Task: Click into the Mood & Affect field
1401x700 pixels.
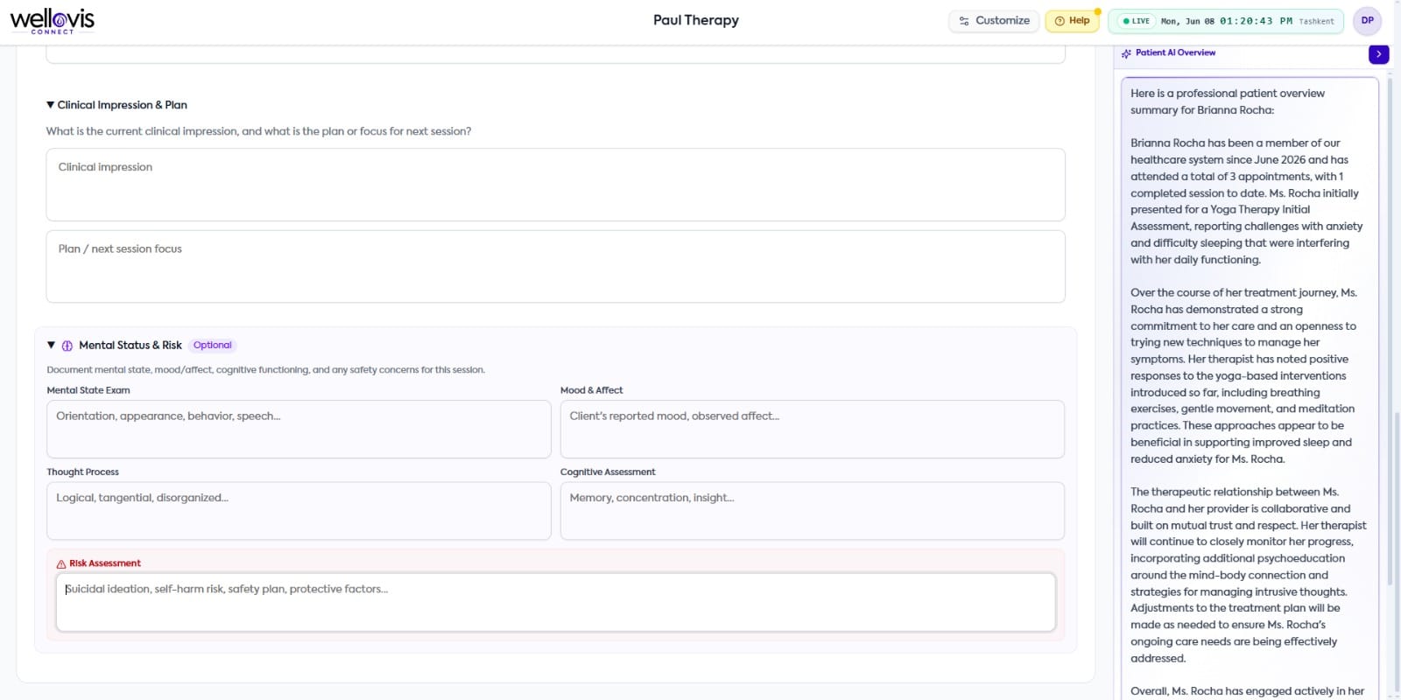Action: tap(812, 429)
